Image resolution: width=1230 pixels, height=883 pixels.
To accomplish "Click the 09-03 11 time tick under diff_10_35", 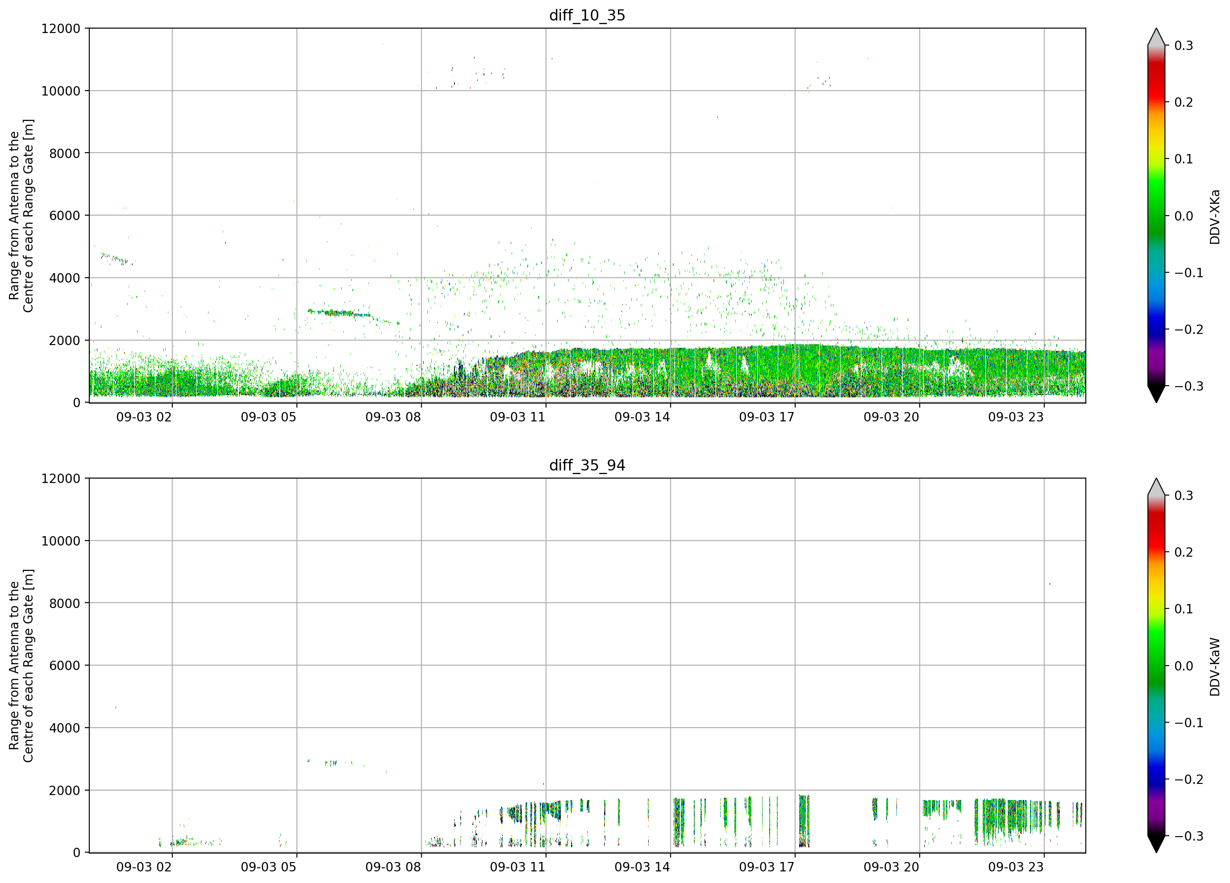I will tap(518, 417).
